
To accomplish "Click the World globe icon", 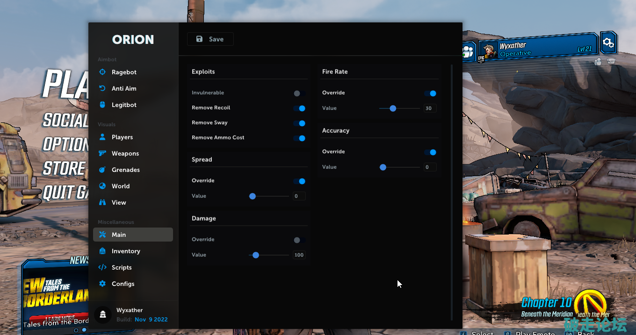I will point(102,186).
